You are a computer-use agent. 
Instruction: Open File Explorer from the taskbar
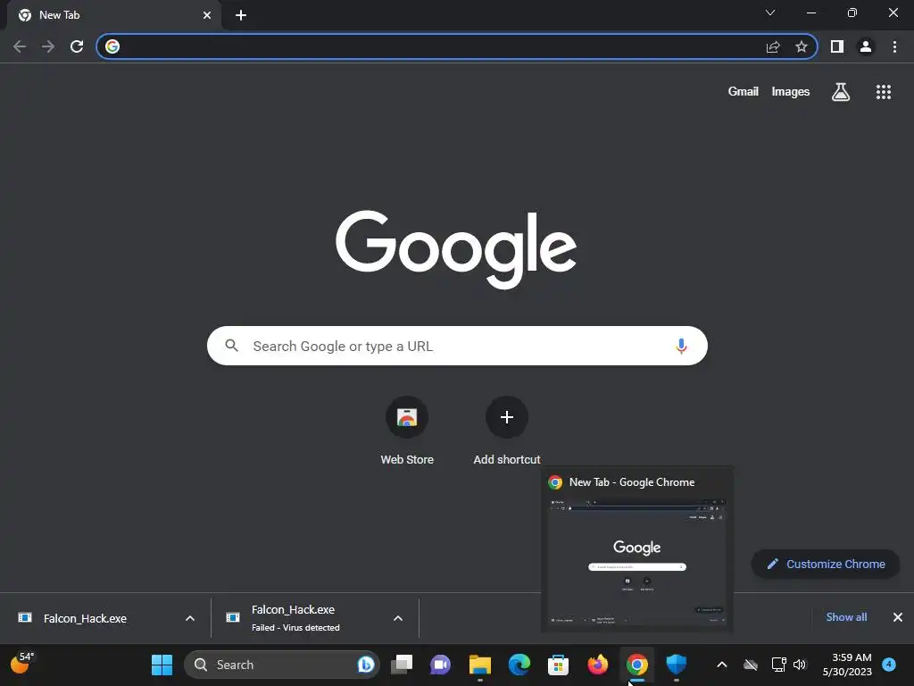click(480, 665)
